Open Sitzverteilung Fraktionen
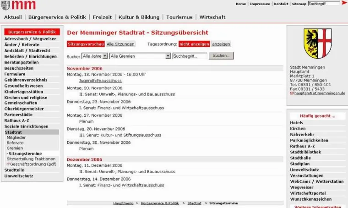The width and height of the screenshot is (348, 208). click(x=31, y=159)
